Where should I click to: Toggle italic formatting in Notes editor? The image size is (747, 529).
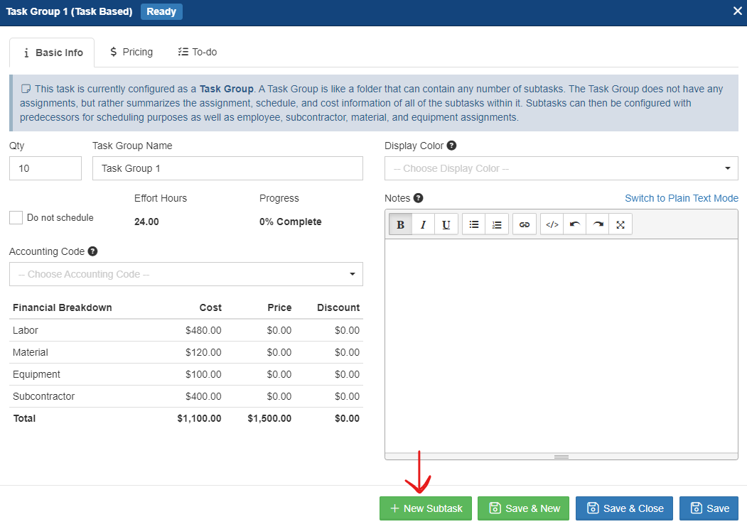(423, 224)
